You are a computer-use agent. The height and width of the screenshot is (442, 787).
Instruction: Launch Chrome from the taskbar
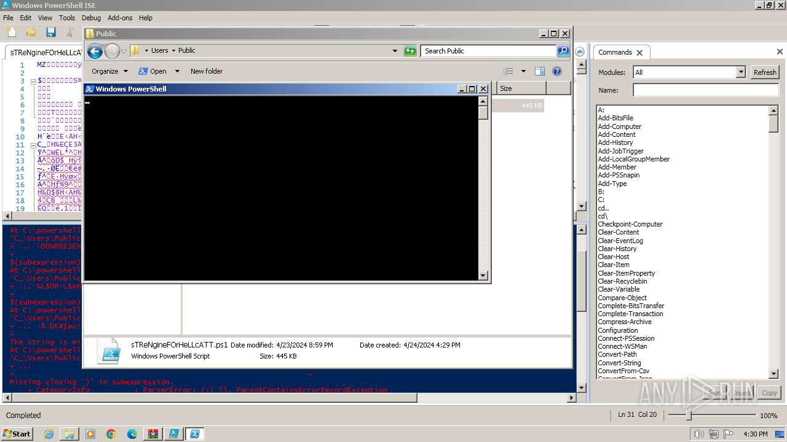[111, 434]
